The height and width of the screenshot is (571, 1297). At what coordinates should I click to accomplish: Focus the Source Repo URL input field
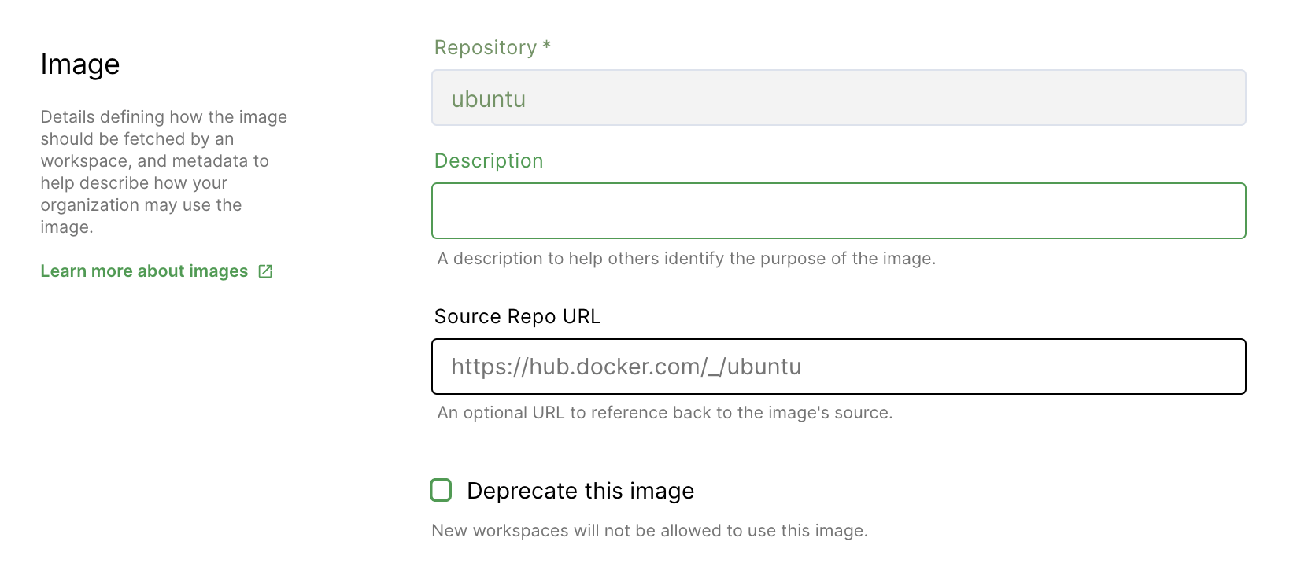838,367
